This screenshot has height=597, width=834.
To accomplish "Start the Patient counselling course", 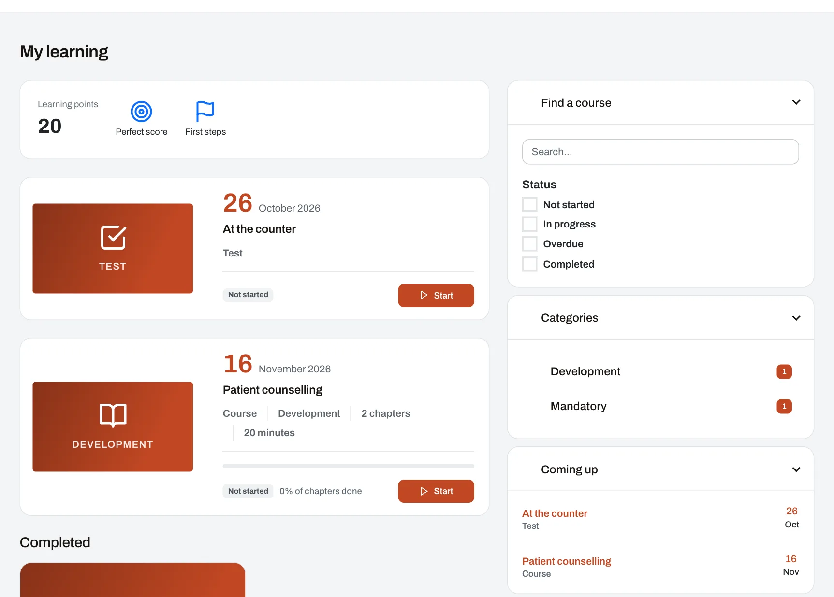I will [x=436, y=491].
